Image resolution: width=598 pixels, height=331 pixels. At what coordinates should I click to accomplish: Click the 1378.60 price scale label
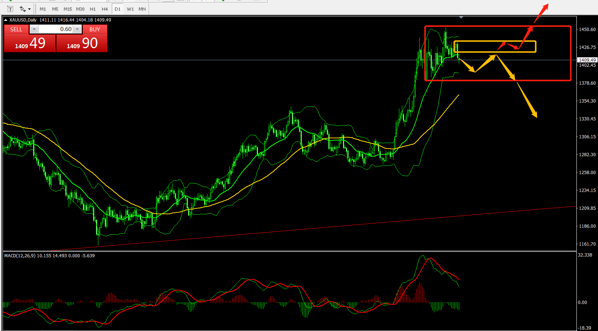pos(587,83)
